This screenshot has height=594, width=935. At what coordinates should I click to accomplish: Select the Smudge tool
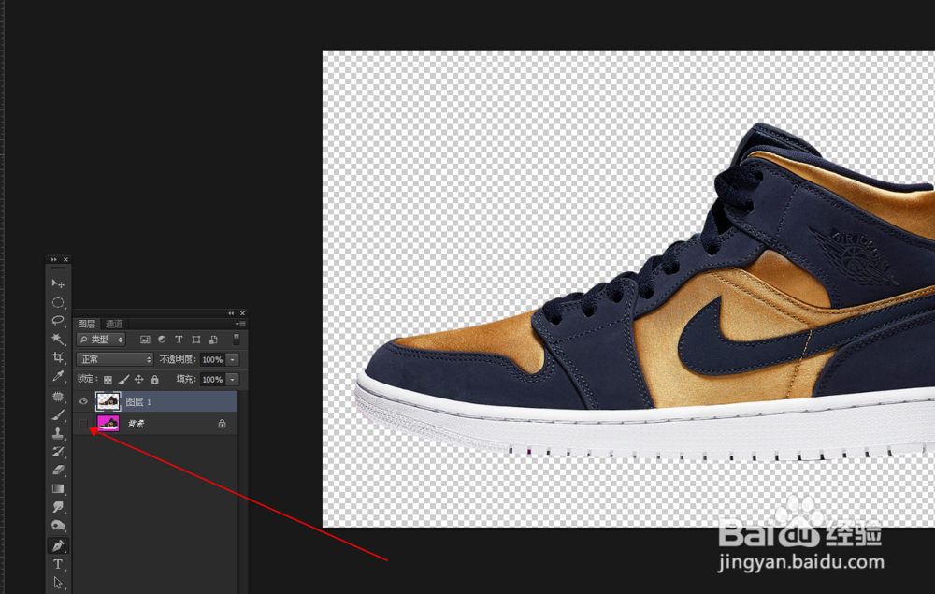click(x=58, y=507)
